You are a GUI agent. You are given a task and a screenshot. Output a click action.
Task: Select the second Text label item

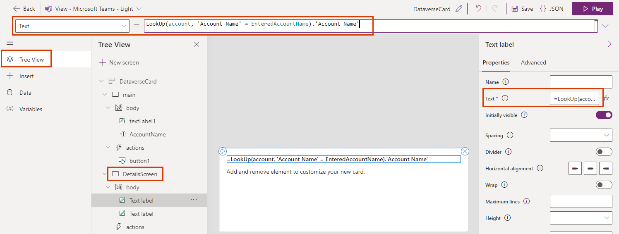pos(141,214)
